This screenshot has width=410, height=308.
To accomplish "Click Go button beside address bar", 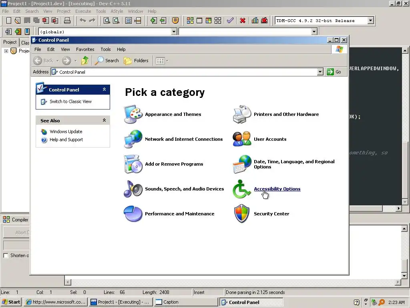I will 334,72.
